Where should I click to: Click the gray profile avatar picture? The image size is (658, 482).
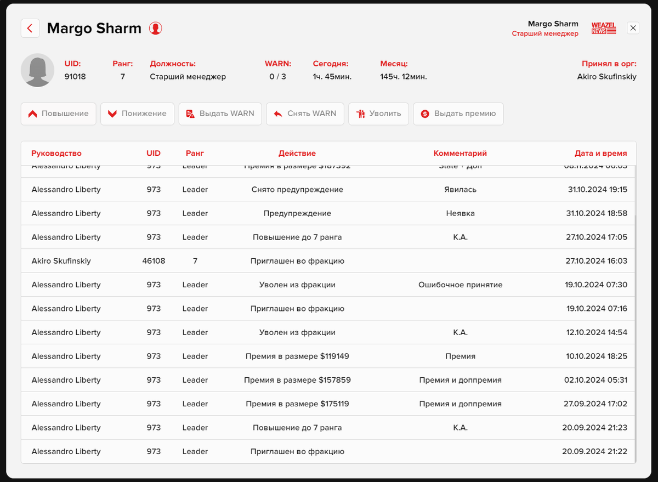coord(37,70)
